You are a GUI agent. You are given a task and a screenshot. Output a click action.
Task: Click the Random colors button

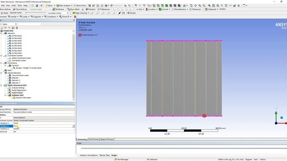(91, 9)
